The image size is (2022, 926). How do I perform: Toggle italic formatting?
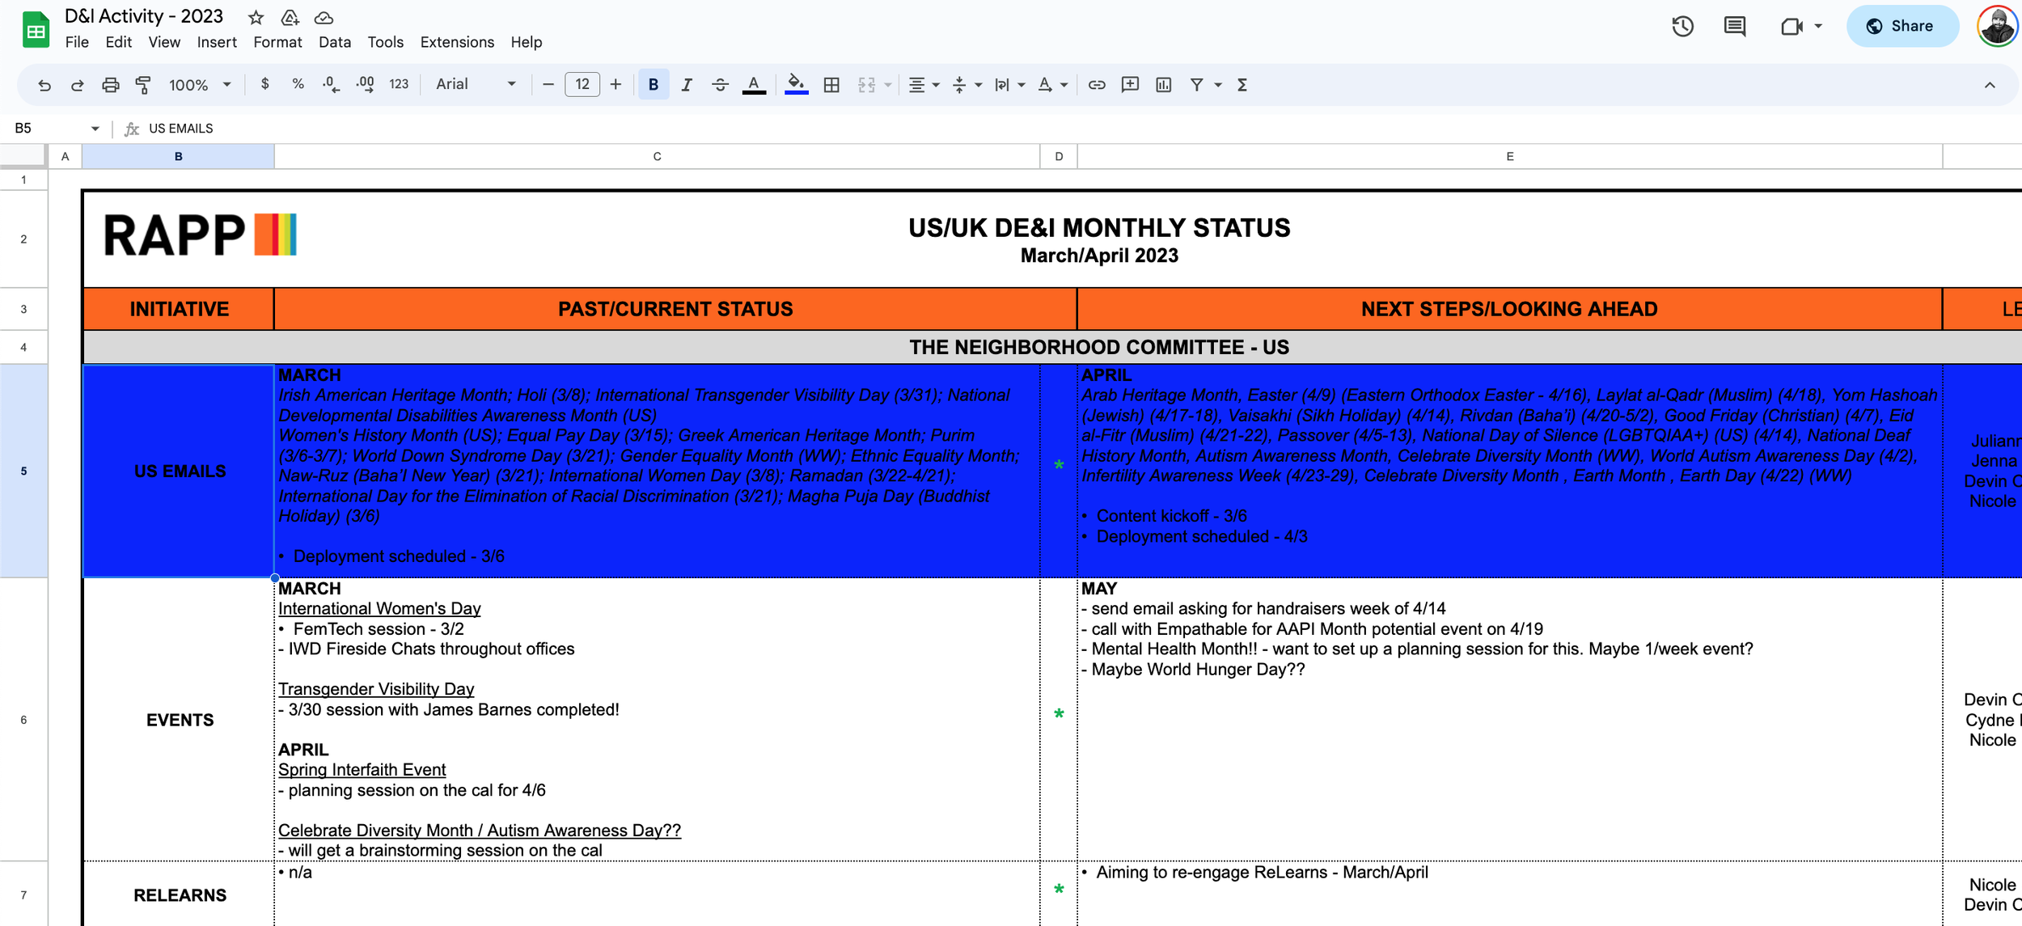[687, 85]
